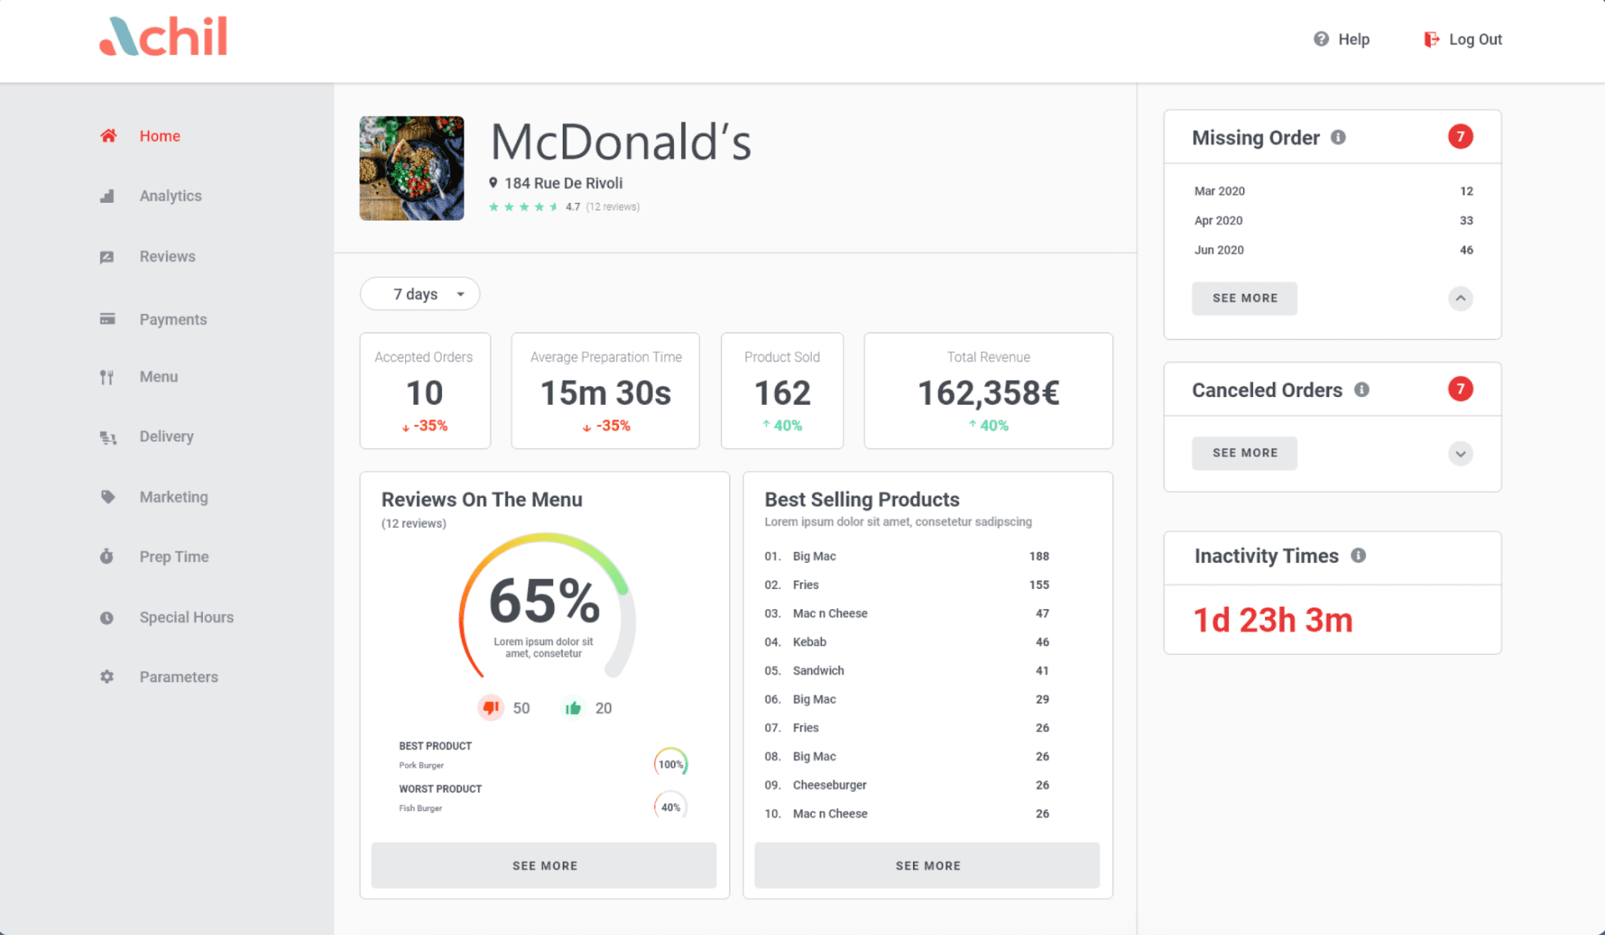Click the Marketing tag icon
Viewport: 1605px width, 935px height.
tap(107, 496)
